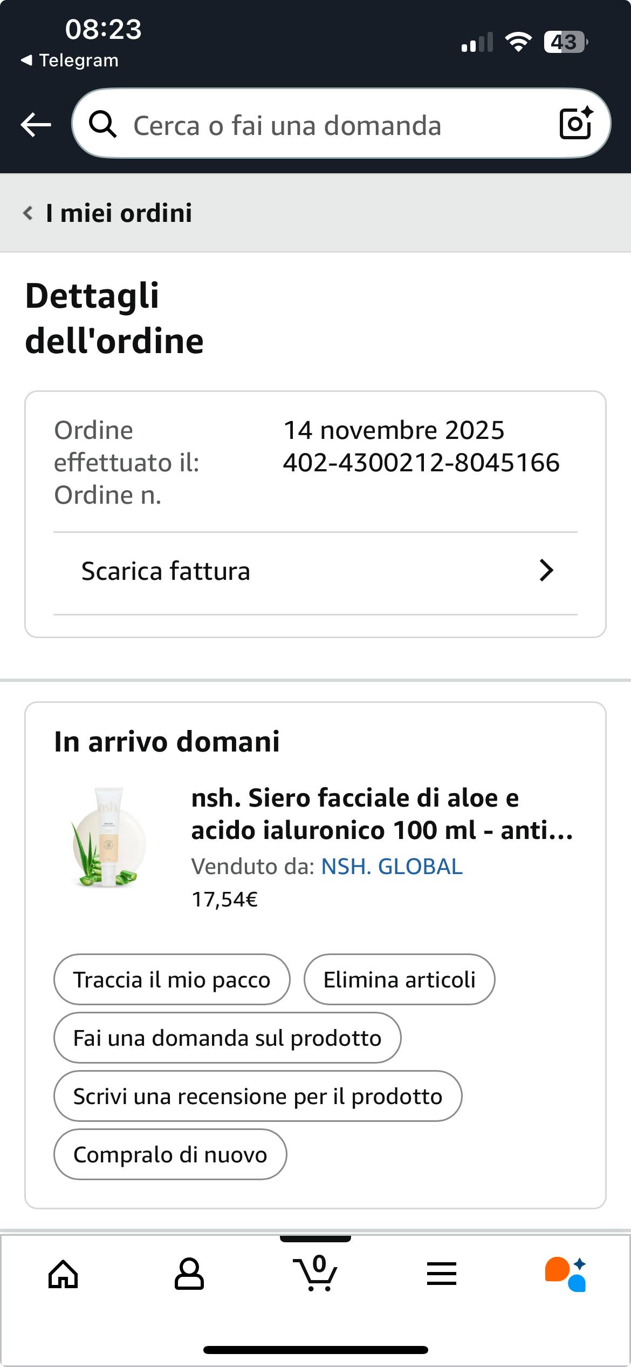Screen dimensions: 631x1367
Task: Open the account profile icon
Action: (x=189, y=1275)
